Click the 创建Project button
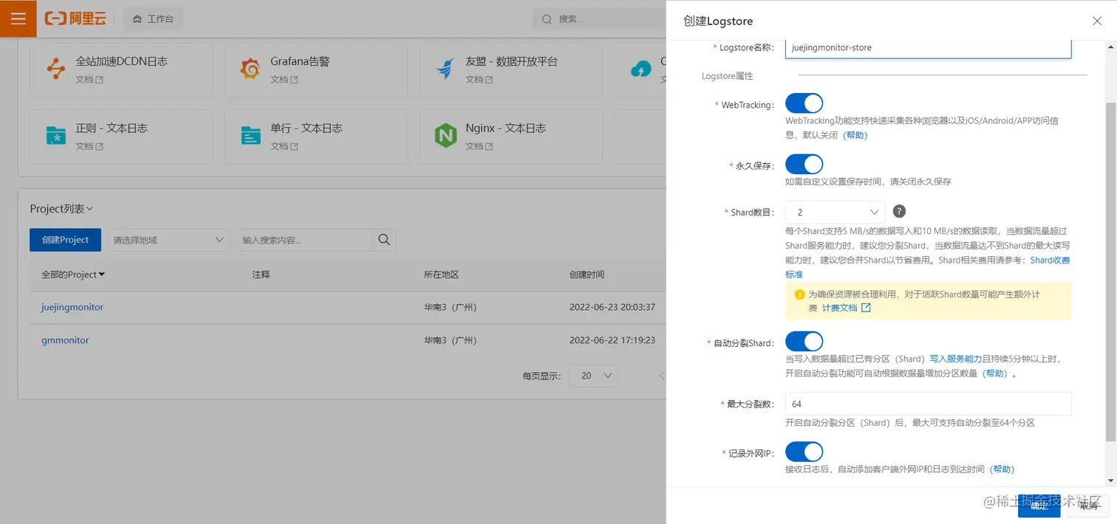The width and height of the screenshot is (1117, 524). click(x=65, y=240)
